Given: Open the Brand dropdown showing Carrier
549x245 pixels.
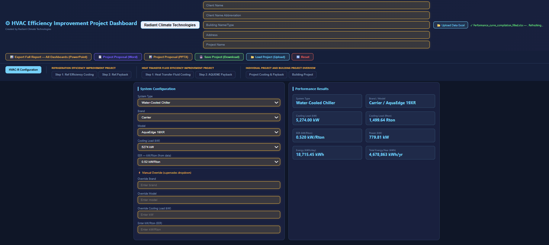Looking at the screenshot, I should (209, 118).
